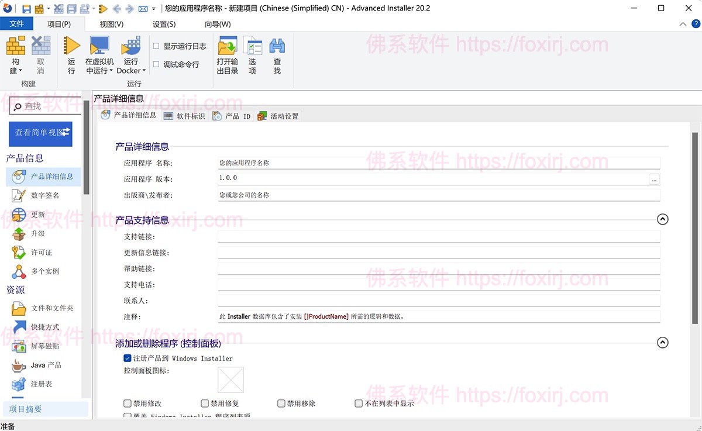Collapse the 产品支持信息 section

coord(662,219)
